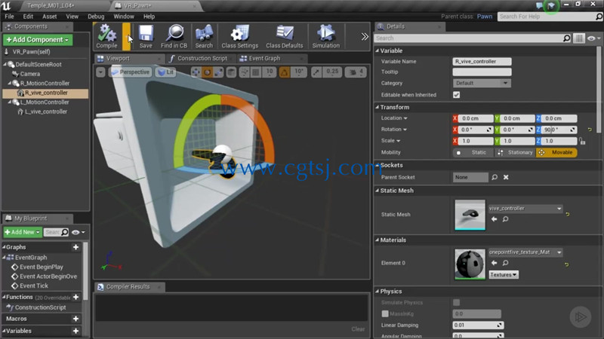Viewport: 604px width, 339px height.
Task: Open Details view options eye
Action: pyautogui.click(x=593, y=38)
